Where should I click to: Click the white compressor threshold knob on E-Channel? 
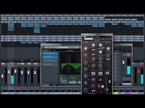pos(108,49)
